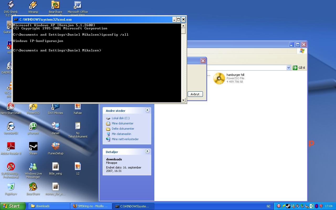This screenshot has height=210, width=336.
Task: Minimize the downloads Explorer window
Action: (292, 45)
